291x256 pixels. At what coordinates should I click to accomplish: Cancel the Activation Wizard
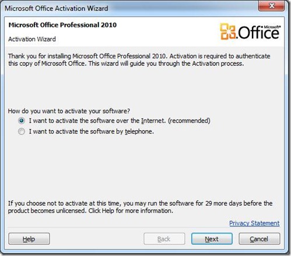coord(260,239)
